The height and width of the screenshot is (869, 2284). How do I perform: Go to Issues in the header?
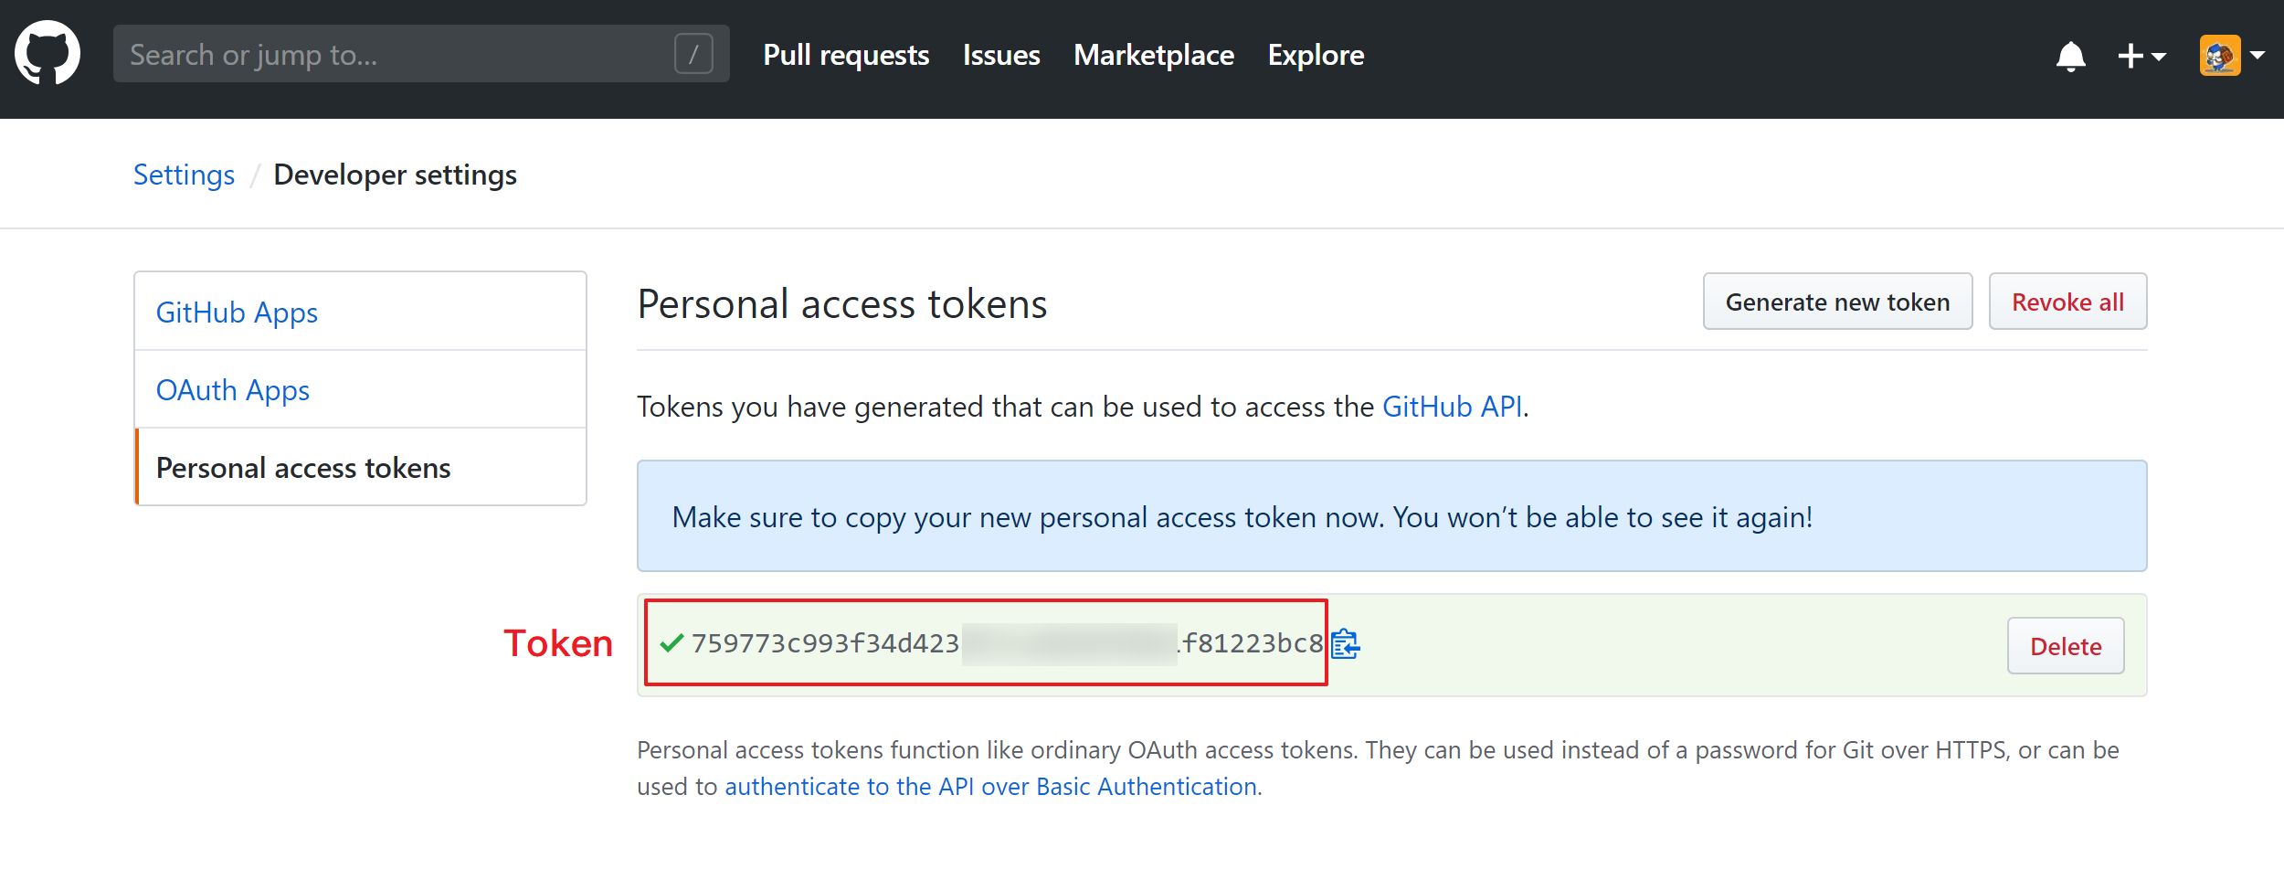1001,56
